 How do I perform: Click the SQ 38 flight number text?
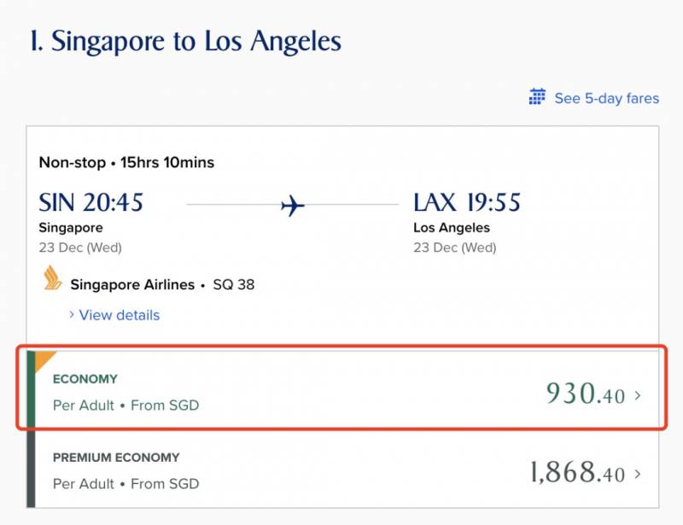(x=233, y=284)
